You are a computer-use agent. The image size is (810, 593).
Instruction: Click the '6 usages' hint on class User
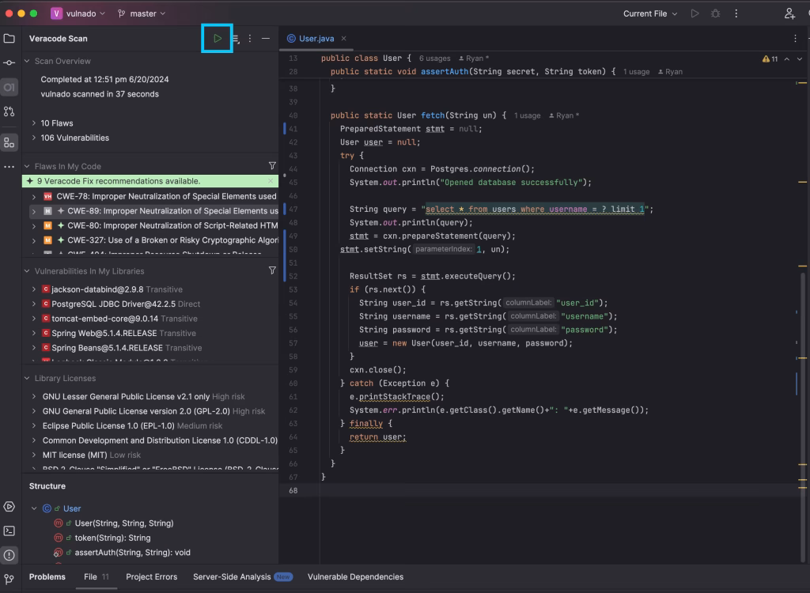point(434,59)
